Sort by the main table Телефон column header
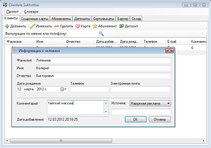211x148 pixels. tap(154, 42)
